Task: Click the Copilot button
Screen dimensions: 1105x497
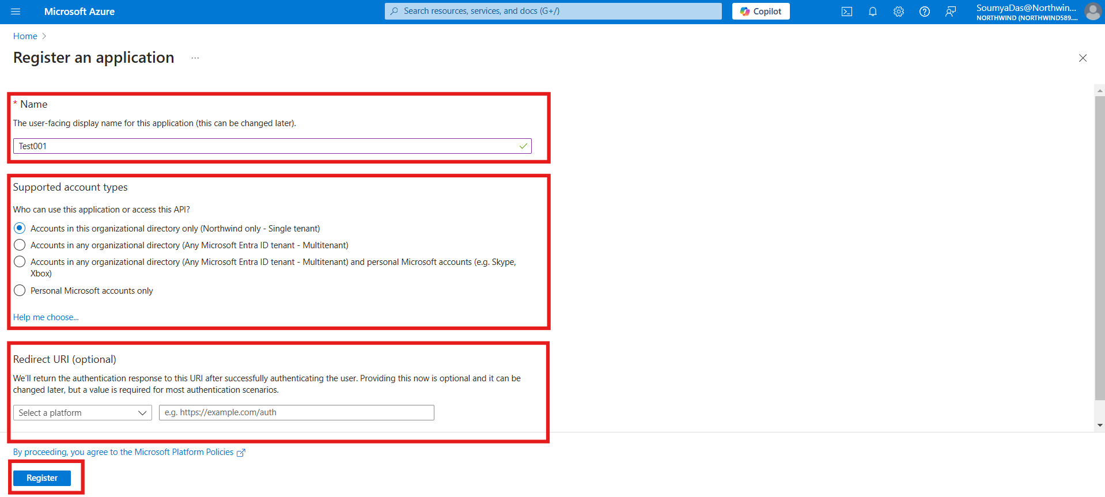Action: (760, 12)
